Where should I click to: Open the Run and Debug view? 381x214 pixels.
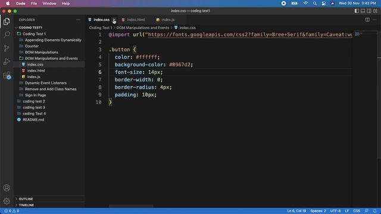pos(7,62)
